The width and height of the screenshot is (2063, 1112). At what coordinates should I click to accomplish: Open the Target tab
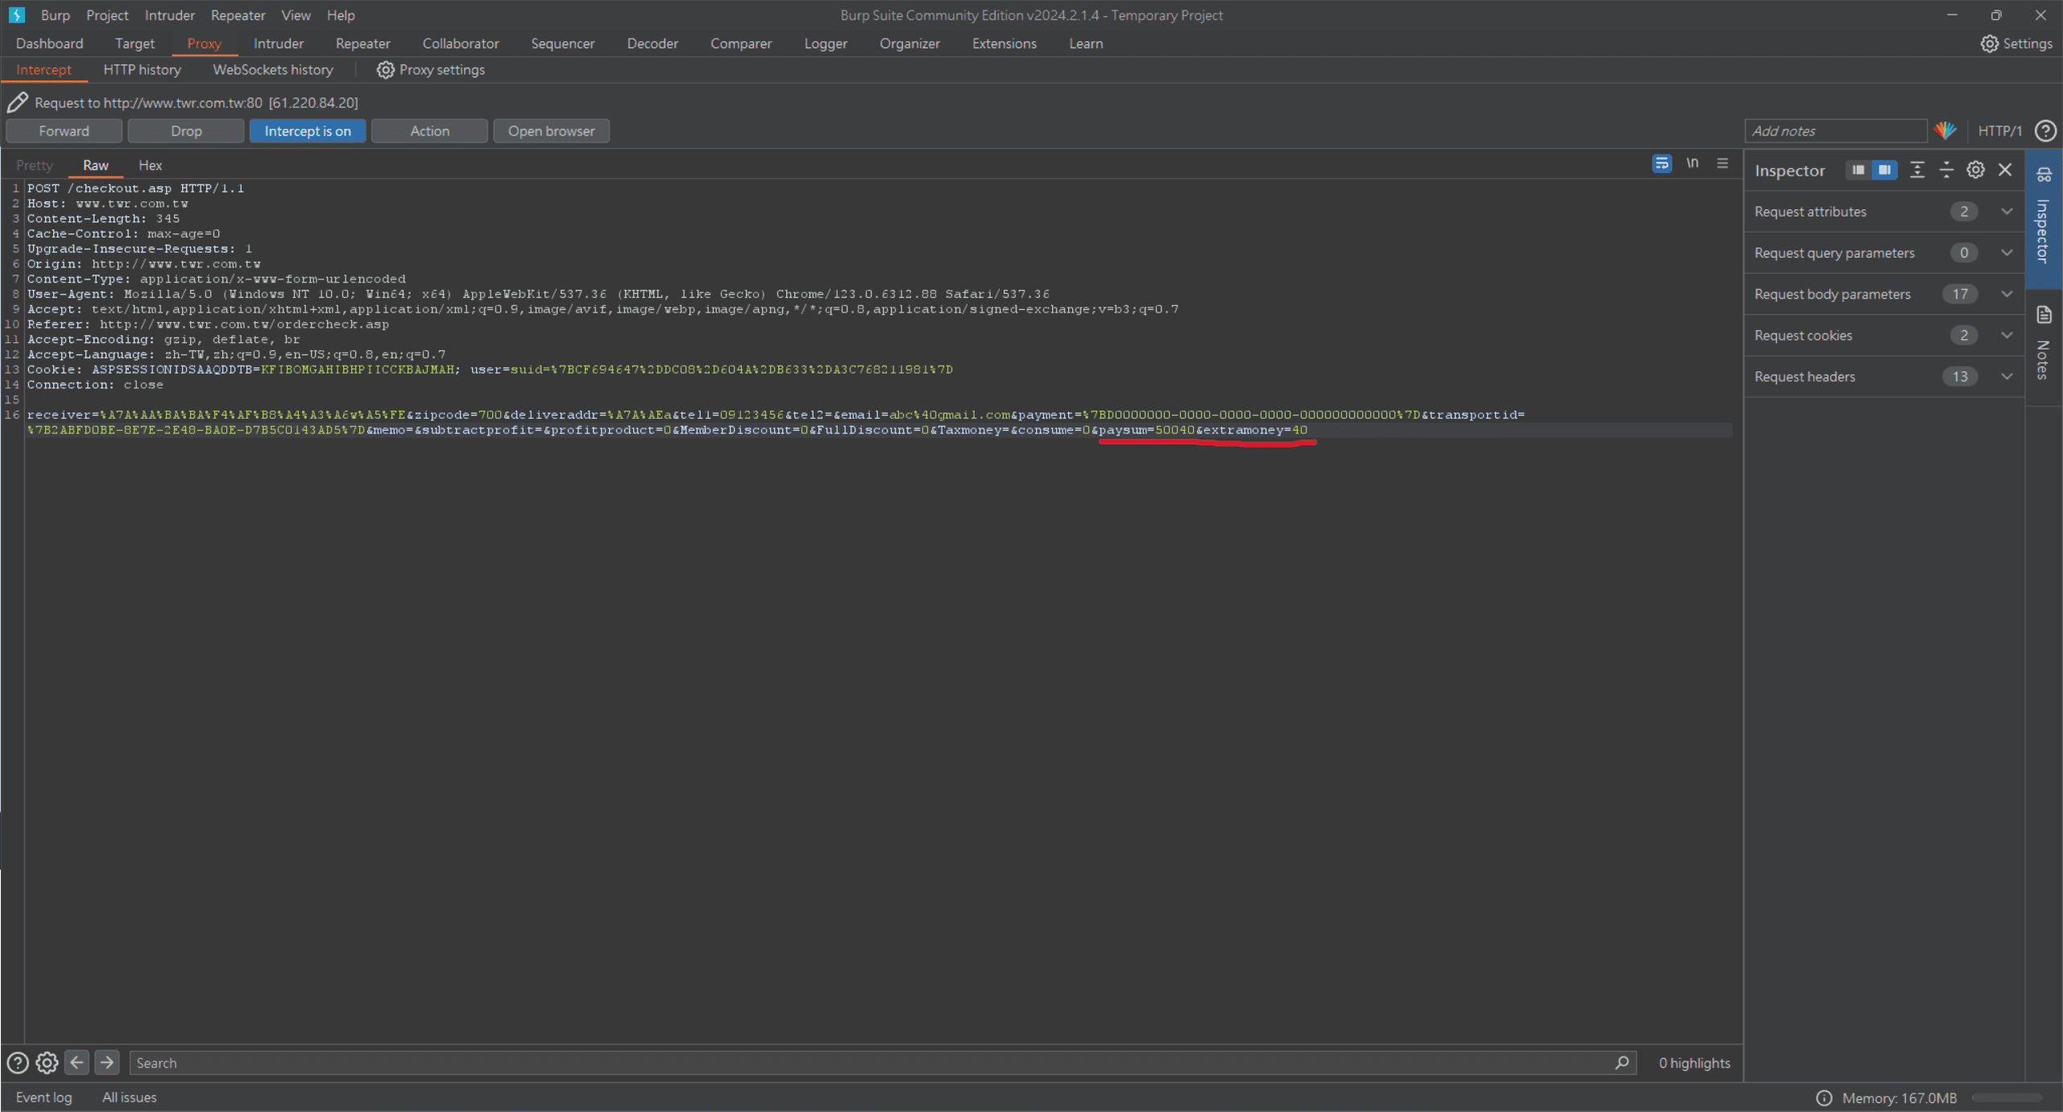(135, 43)
